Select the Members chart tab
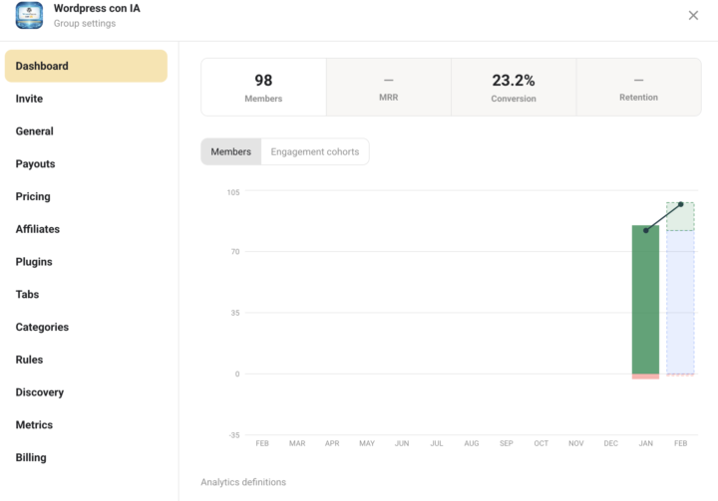The width and height of the screenshot is (718, 501). pos(230,151)
